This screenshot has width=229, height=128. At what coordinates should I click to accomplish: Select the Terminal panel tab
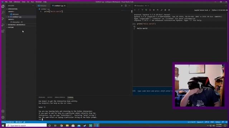[x=70, y=97]
